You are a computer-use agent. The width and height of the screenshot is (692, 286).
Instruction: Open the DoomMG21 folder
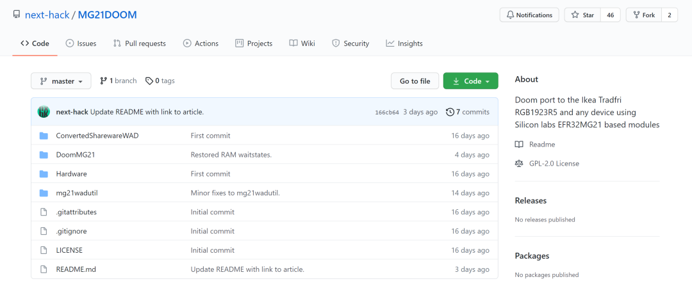tap(76, 155)
